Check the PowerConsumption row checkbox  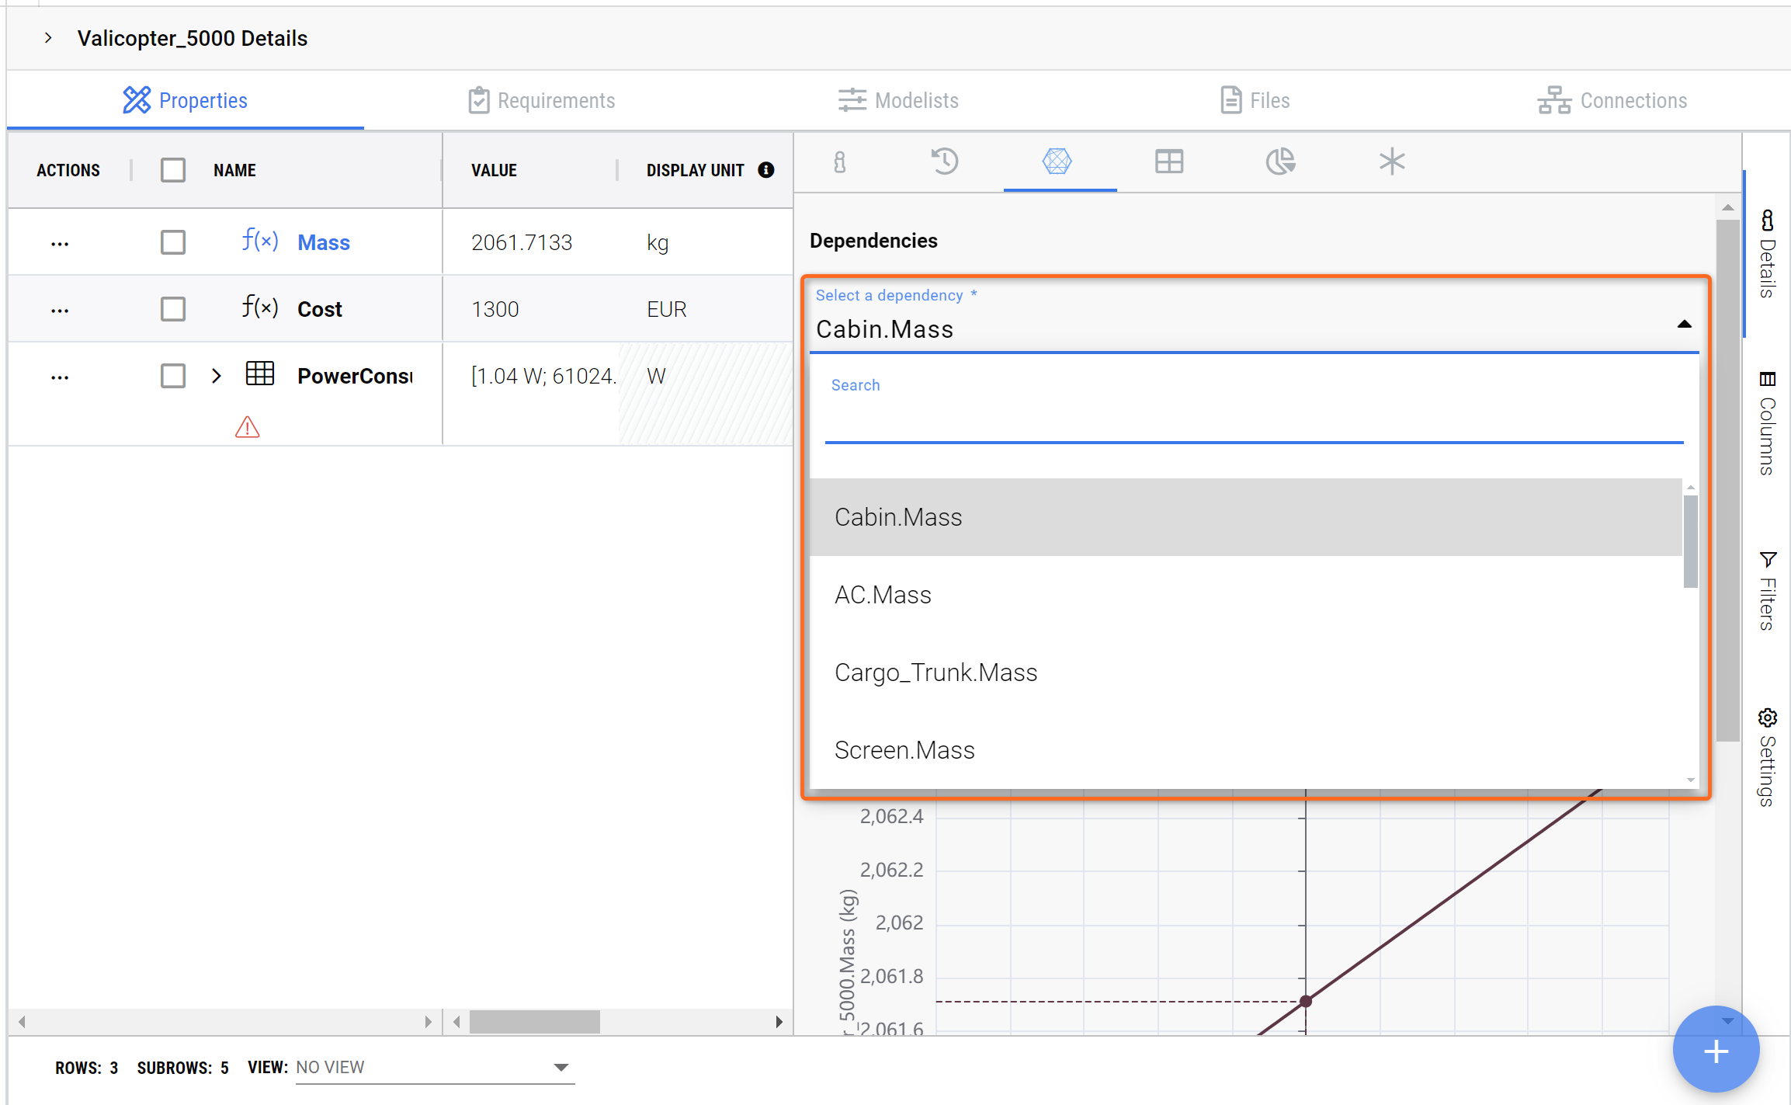point(172,376)
